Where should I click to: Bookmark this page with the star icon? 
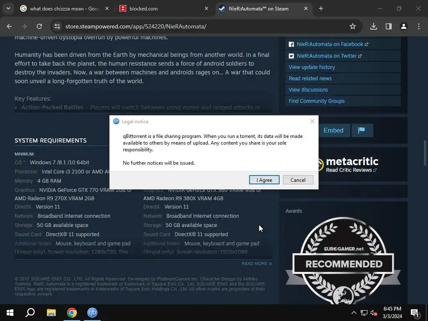click(x=353, y=26)
